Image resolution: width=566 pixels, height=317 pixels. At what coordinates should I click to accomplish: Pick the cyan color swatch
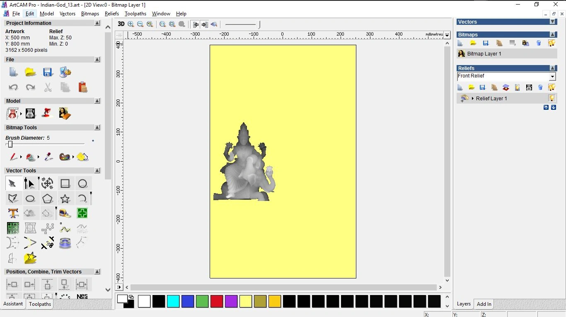click(173, 301)
